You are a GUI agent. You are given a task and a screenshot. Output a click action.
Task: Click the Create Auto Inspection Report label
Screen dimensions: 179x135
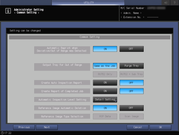[x=62, y=83]
